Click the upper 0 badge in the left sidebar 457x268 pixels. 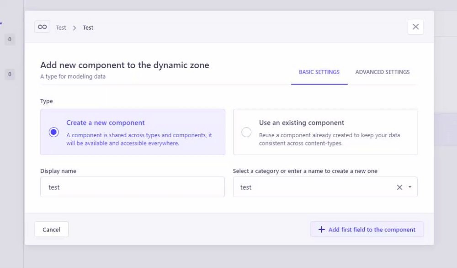[x=10, y=39]
